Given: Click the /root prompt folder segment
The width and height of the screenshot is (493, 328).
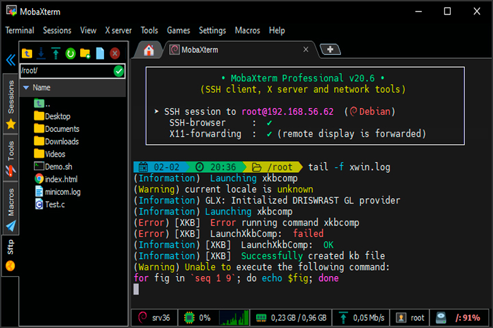Looking at the screenshot, I should (273, 167).
